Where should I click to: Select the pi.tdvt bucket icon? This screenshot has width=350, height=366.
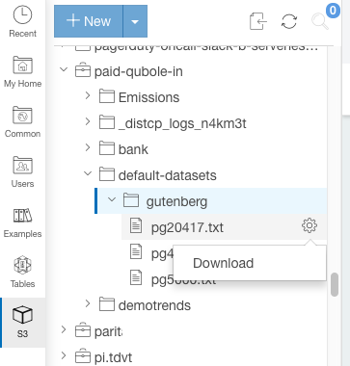pos(83,356)
